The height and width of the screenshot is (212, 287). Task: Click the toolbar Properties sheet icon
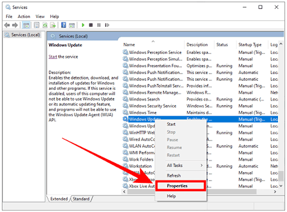tap(36, 25)
